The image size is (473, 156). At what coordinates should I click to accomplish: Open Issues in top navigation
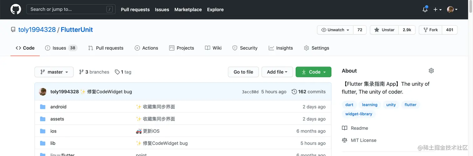click(x=162, y=10)
